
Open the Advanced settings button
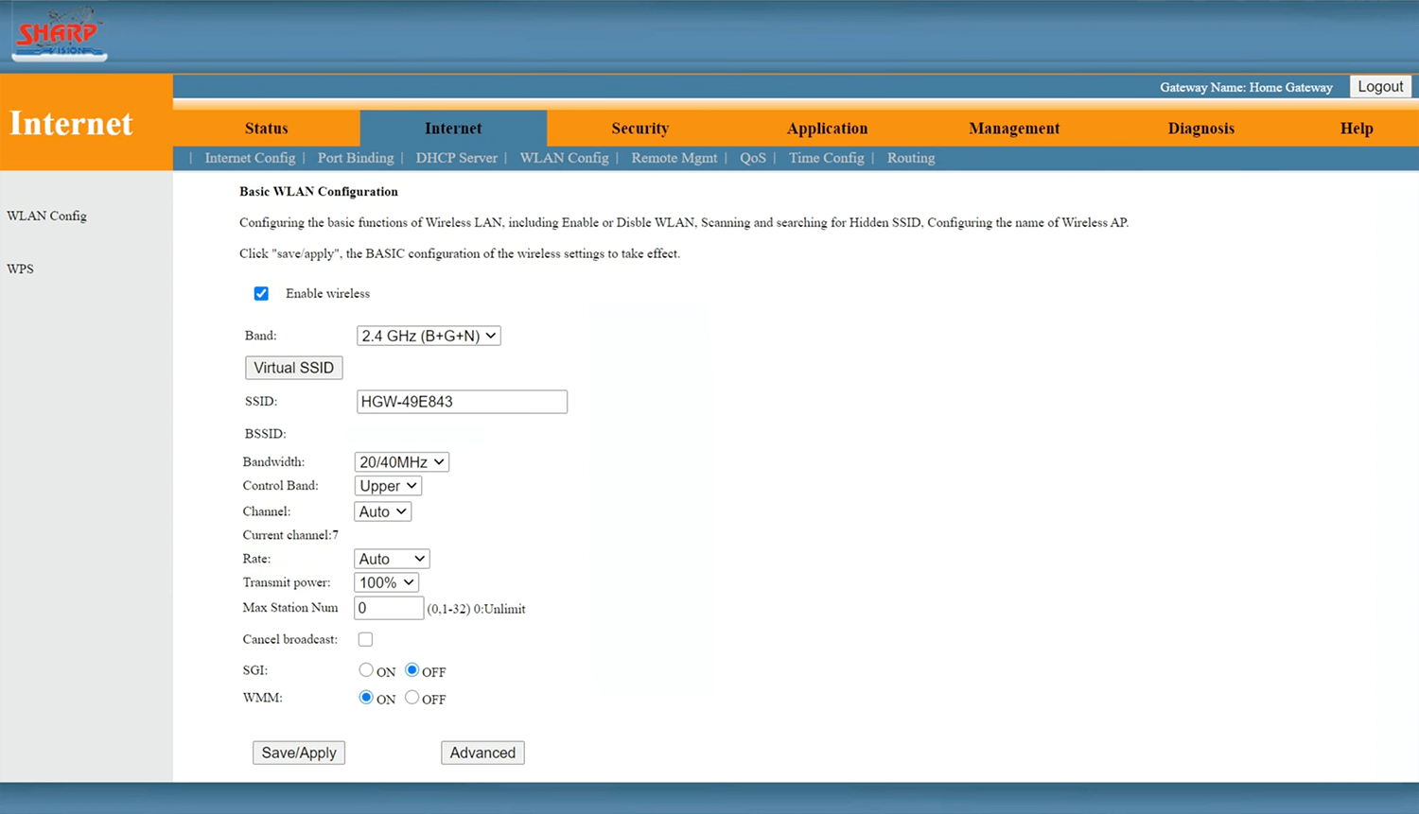482,753
